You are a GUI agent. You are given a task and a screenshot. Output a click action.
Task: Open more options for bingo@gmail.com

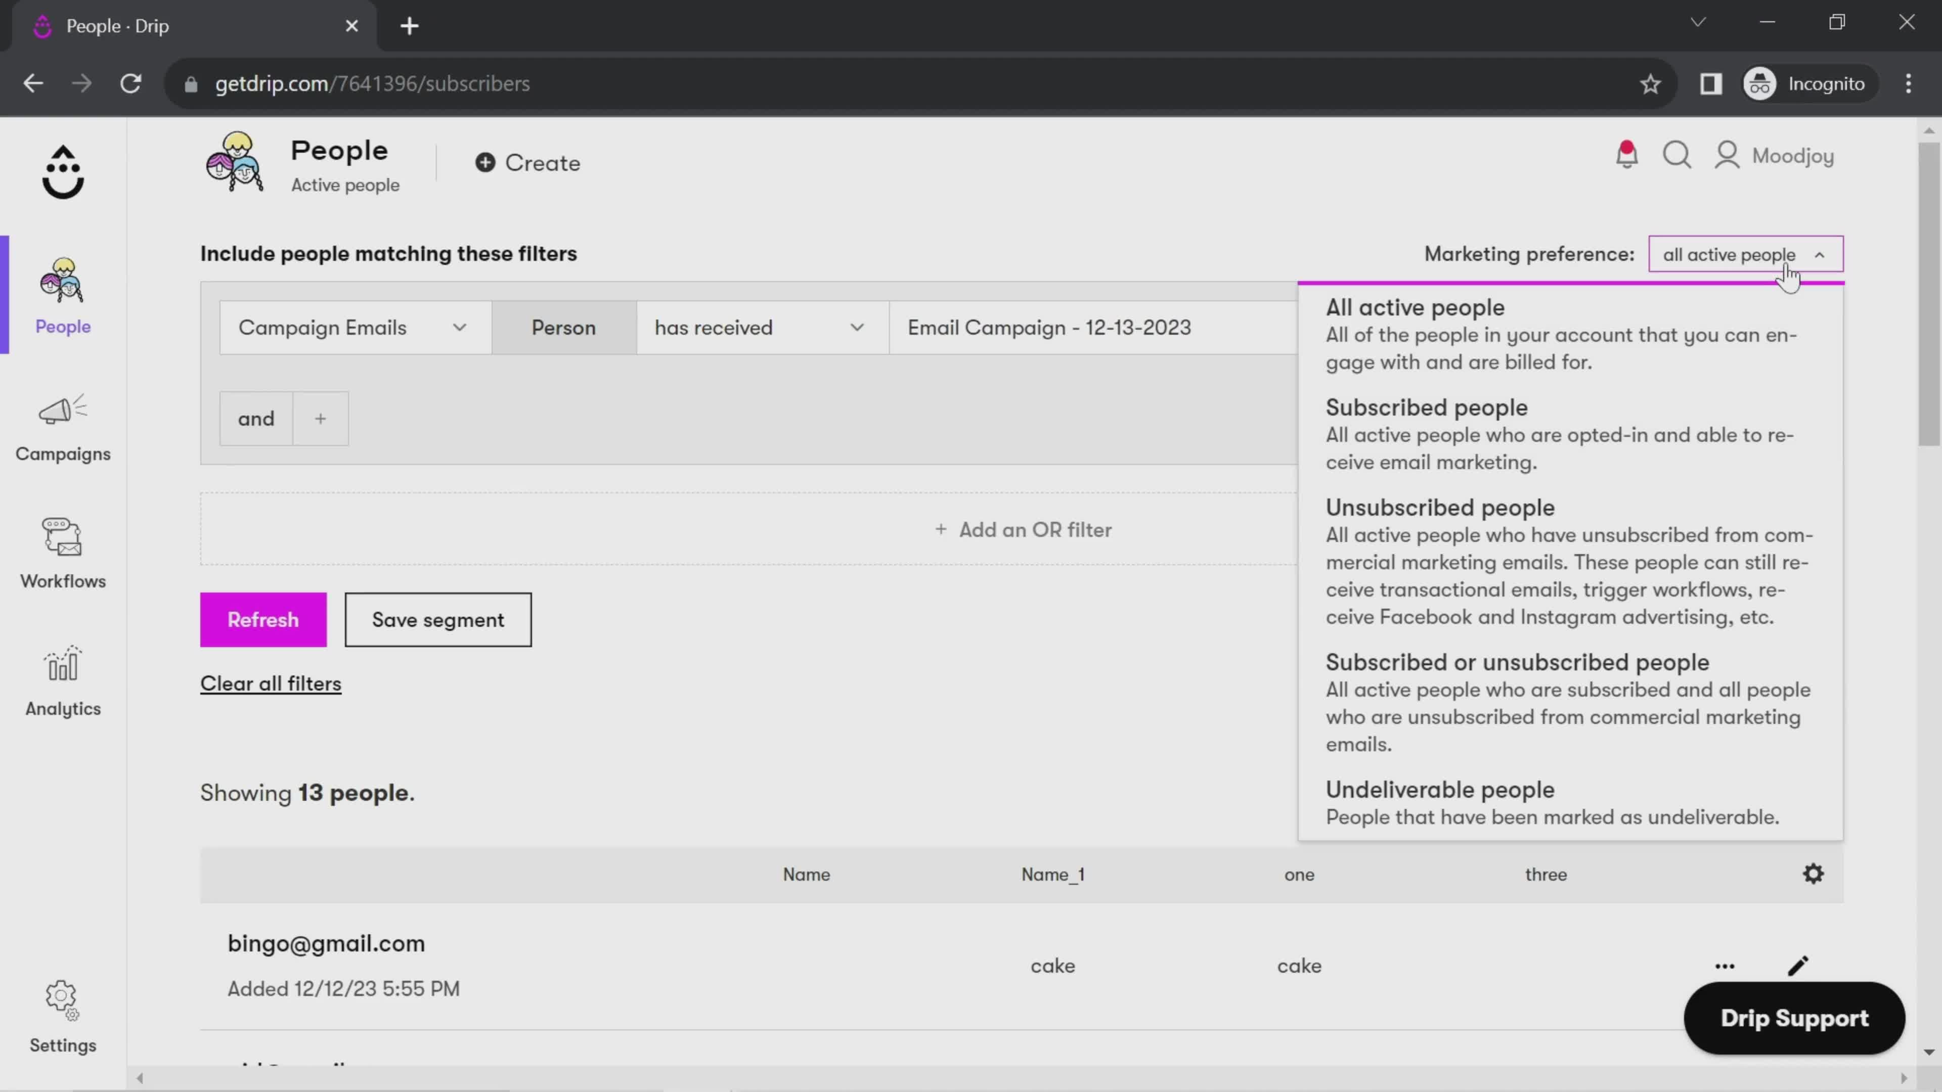click(1725, 966)
